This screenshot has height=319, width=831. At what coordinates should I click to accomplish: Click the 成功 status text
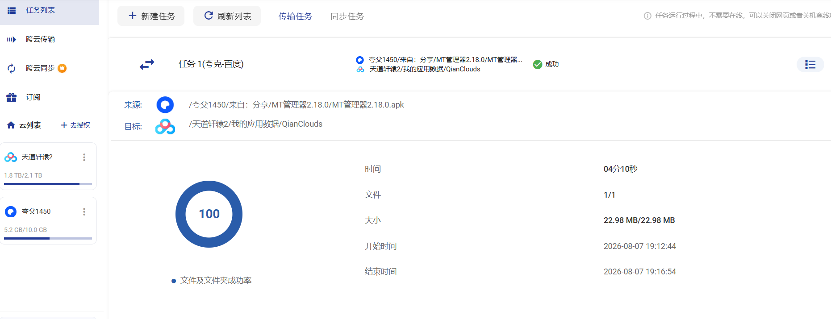point(552,64)
